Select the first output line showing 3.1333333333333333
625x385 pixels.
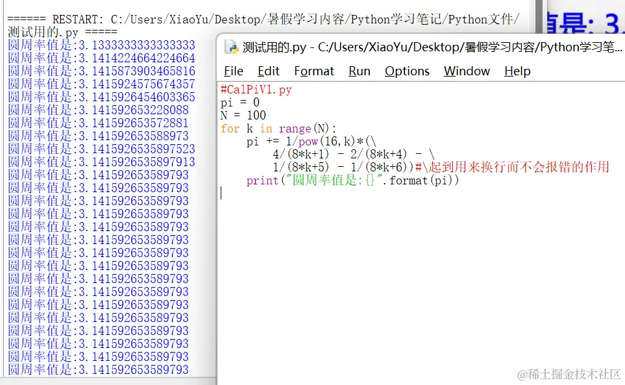click(101, 45)
